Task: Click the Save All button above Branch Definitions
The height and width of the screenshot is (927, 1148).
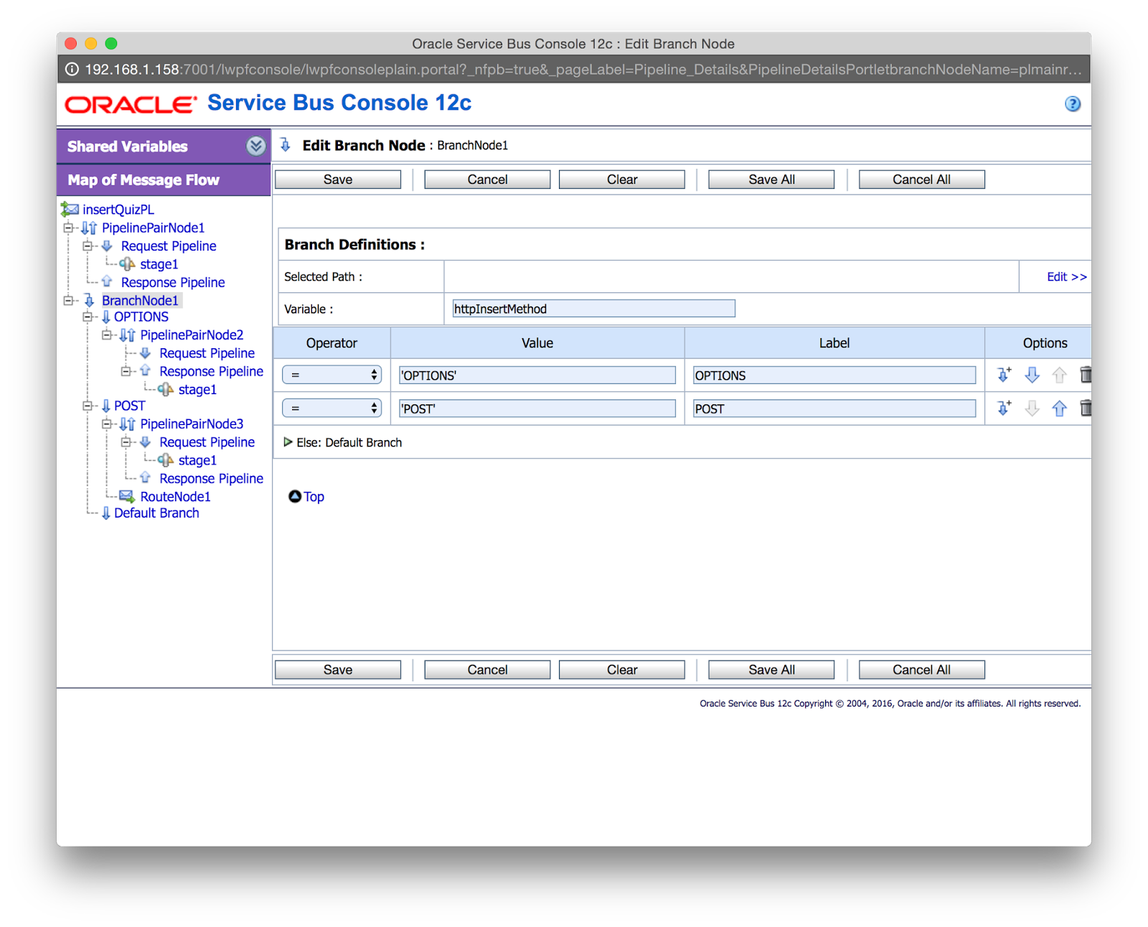Action: tap(771, 180)
